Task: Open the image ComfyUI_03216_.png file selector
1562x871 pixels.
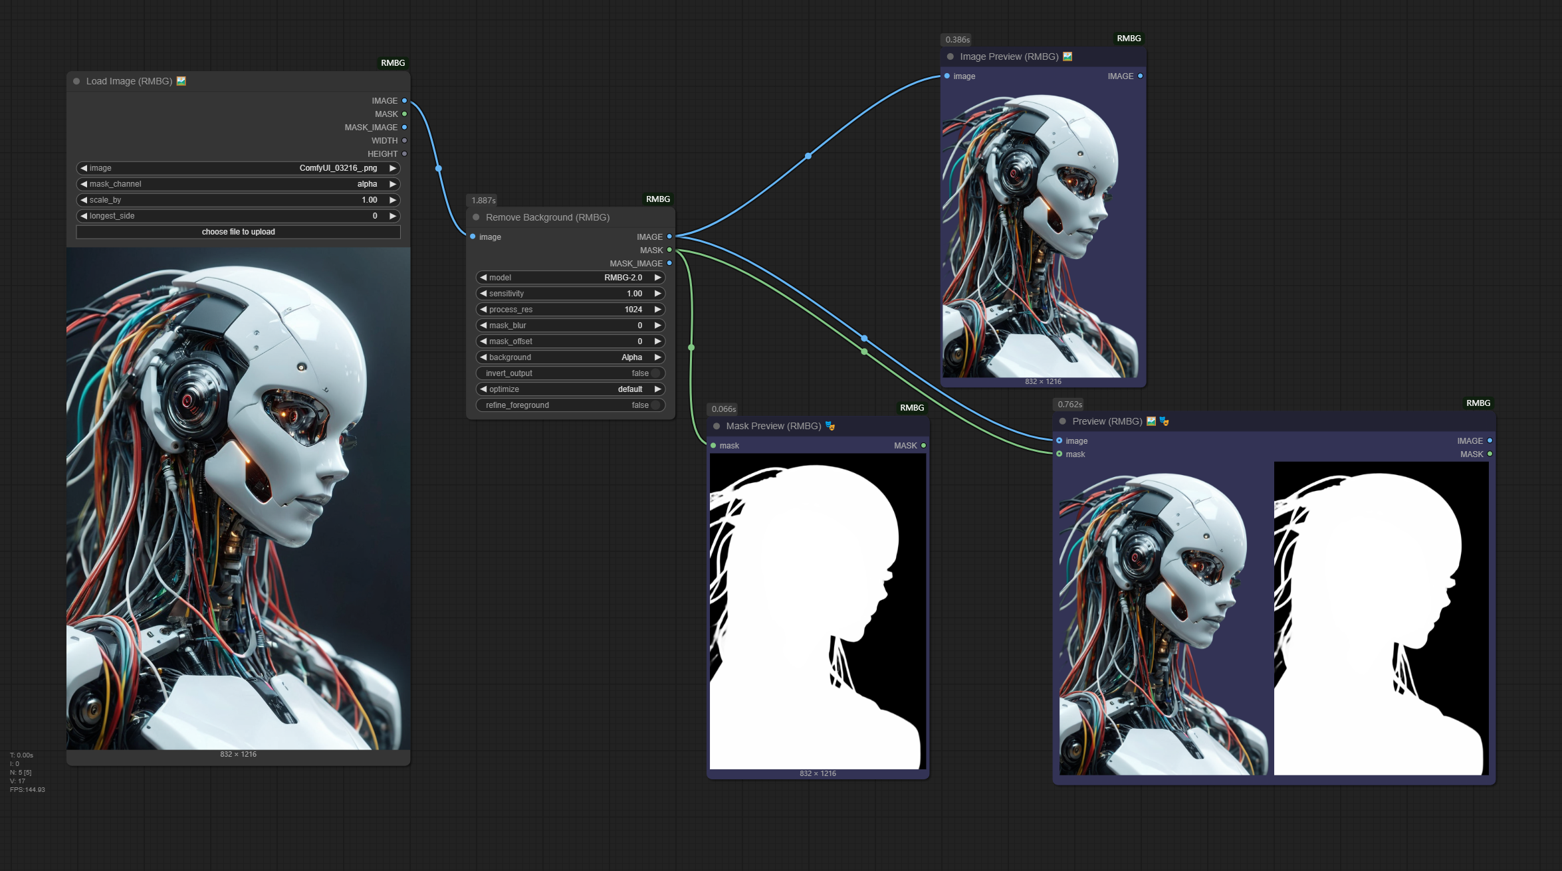Action: 239,168
